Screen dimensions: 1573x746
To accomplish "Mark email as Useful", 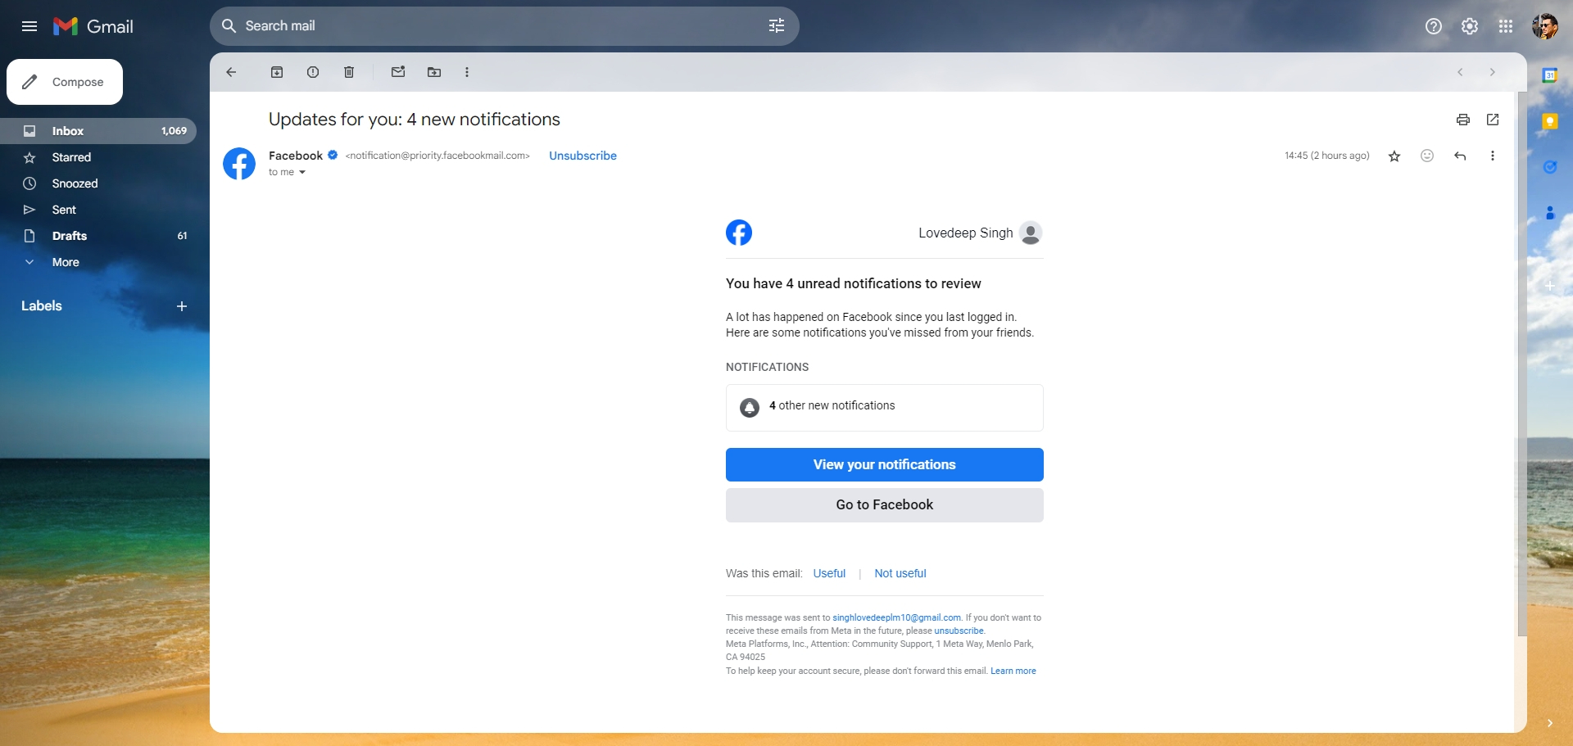I will (x=829, y=573).
